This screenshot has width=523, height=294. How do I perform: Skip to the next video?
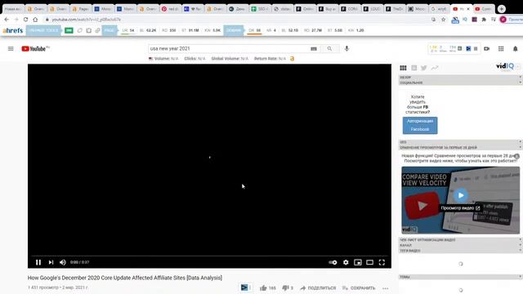pos(51,262)
